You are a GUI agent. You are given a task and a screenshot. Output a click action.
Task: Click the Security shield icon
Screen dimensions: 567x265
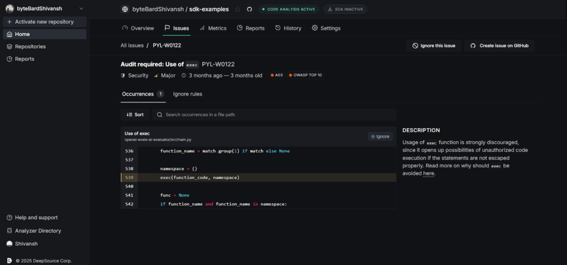pos(123,76)
